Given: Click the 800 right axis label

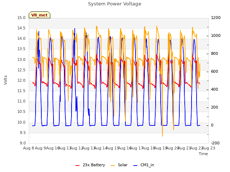Looking at the screenshot, I should 215,54.
